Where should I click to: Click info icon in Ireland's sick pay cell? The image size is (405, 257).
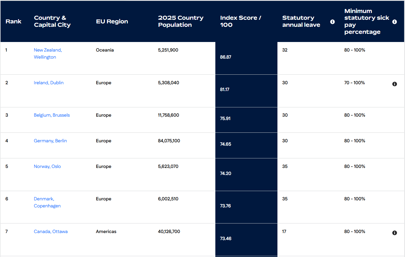(x=395, y=84)
